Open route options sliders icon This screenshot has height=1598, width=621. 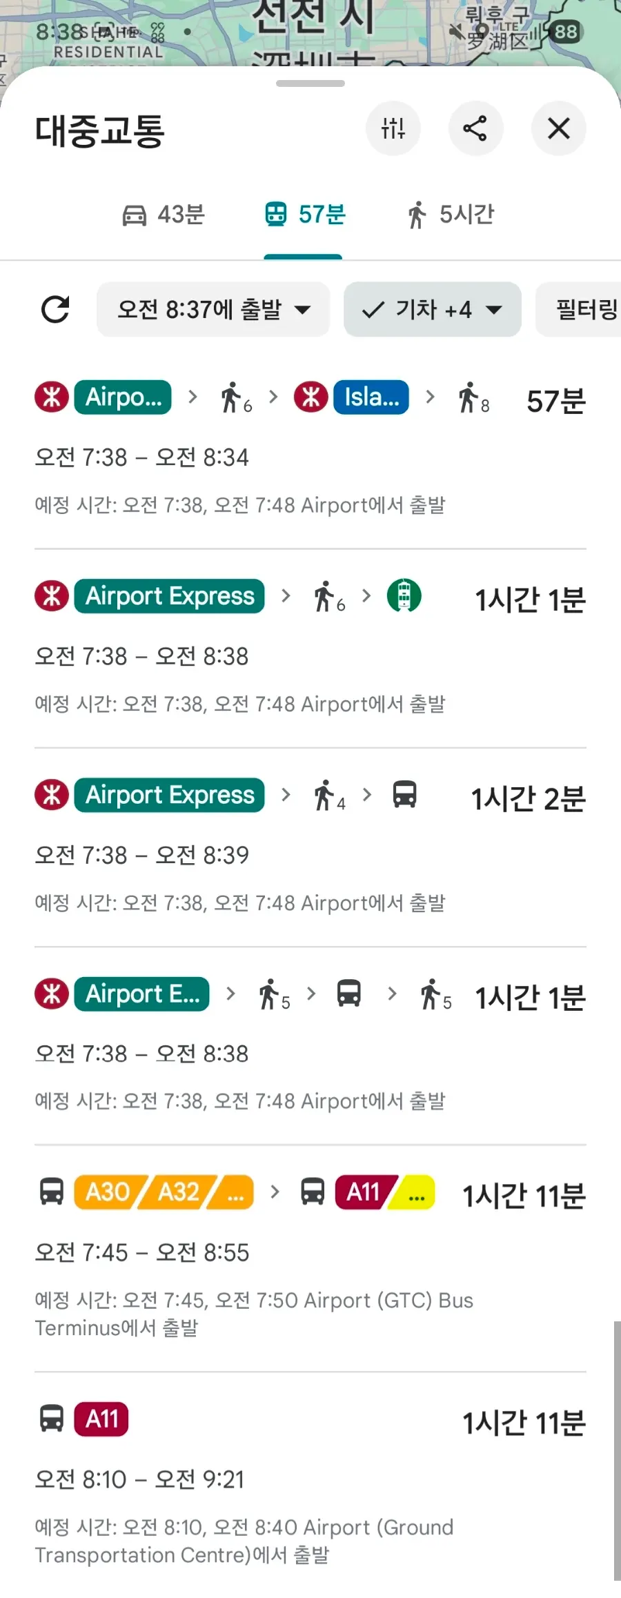point(393,128)
